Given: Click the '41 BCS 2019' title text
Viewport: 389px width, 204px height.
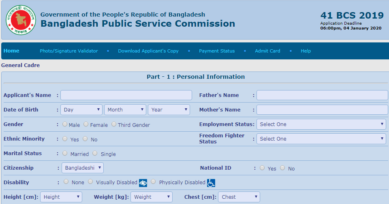Looking at the screenshot, I should click(x=352, y=15).
